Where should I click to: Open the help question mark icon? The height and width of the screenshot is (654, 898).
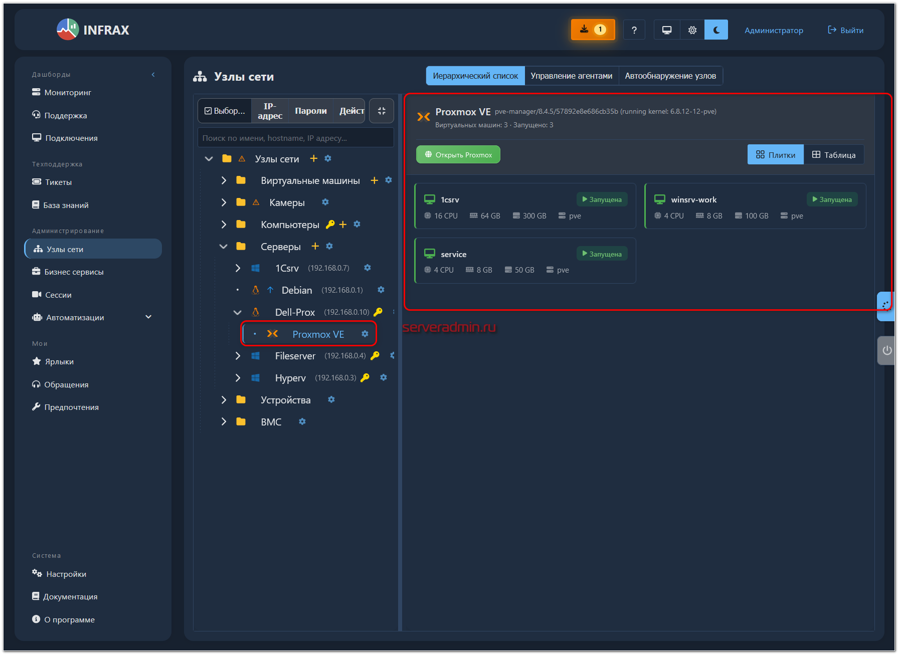click(634, 30)
